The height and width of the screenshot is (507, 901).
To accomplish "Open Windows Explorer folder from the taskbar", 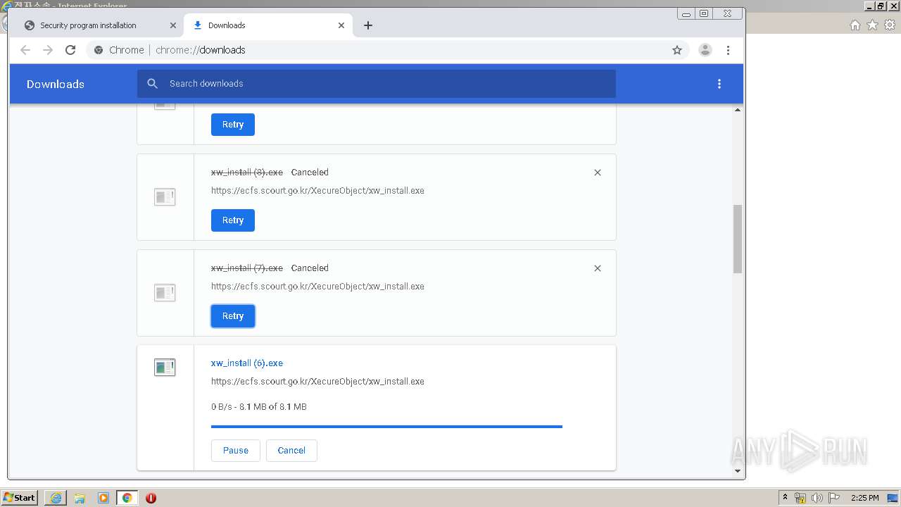I will (x=80, y=498).
